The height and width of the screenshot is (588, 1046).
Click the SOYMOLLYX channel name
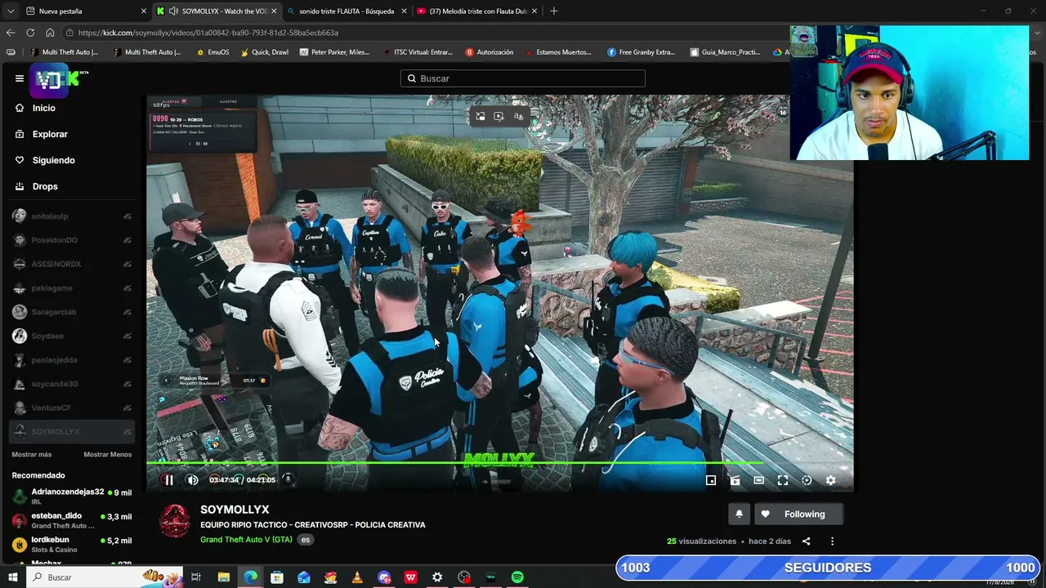(x=235, y=510)
